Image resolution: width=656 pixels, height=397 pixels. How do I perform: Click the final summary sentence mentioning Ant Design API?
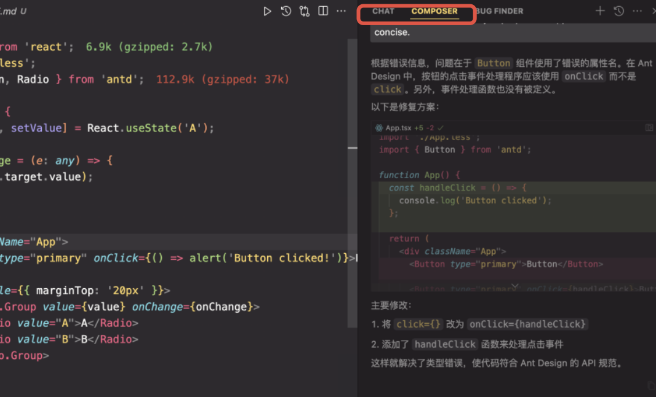pos(497,363)
